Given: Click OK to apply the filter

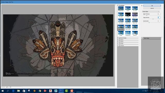Looking at the screenshot, I should click(152, 6).
